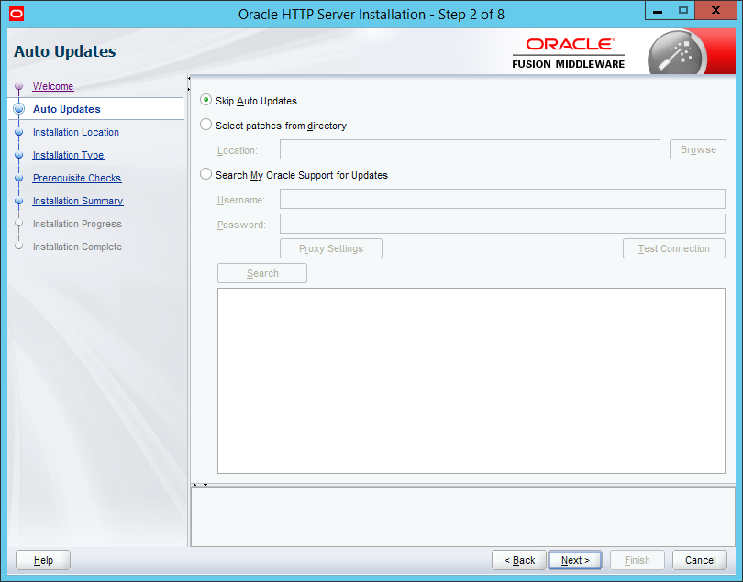This screenshot has height=582, width=743.
Task: Maximize the installer window
Action: click(x=683, y=10)
